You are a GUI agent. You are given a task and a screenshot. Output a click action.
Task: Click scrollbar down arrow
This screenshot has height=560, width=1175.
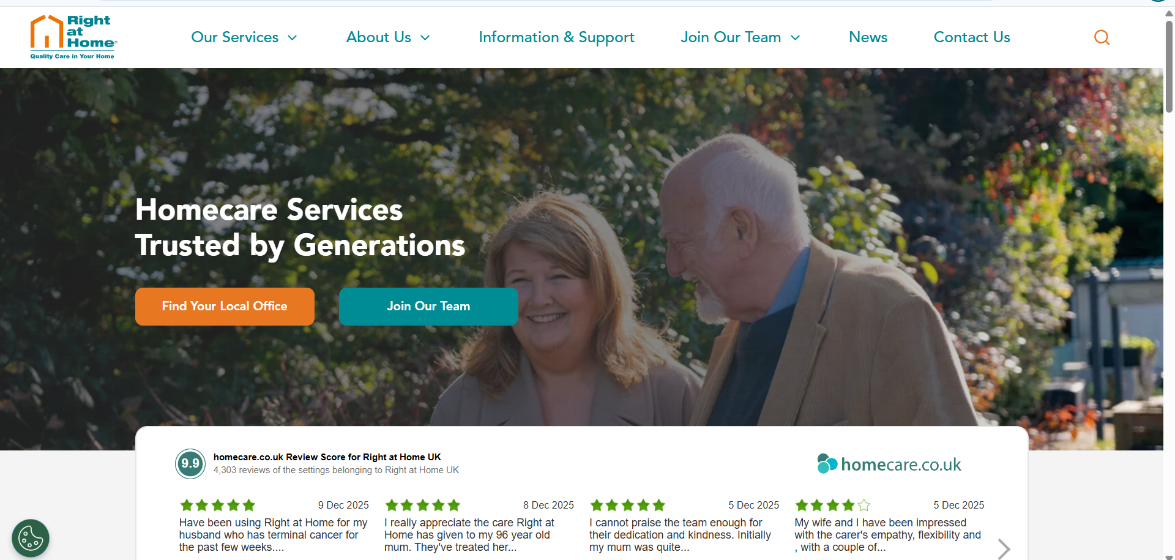(1169, 557)
